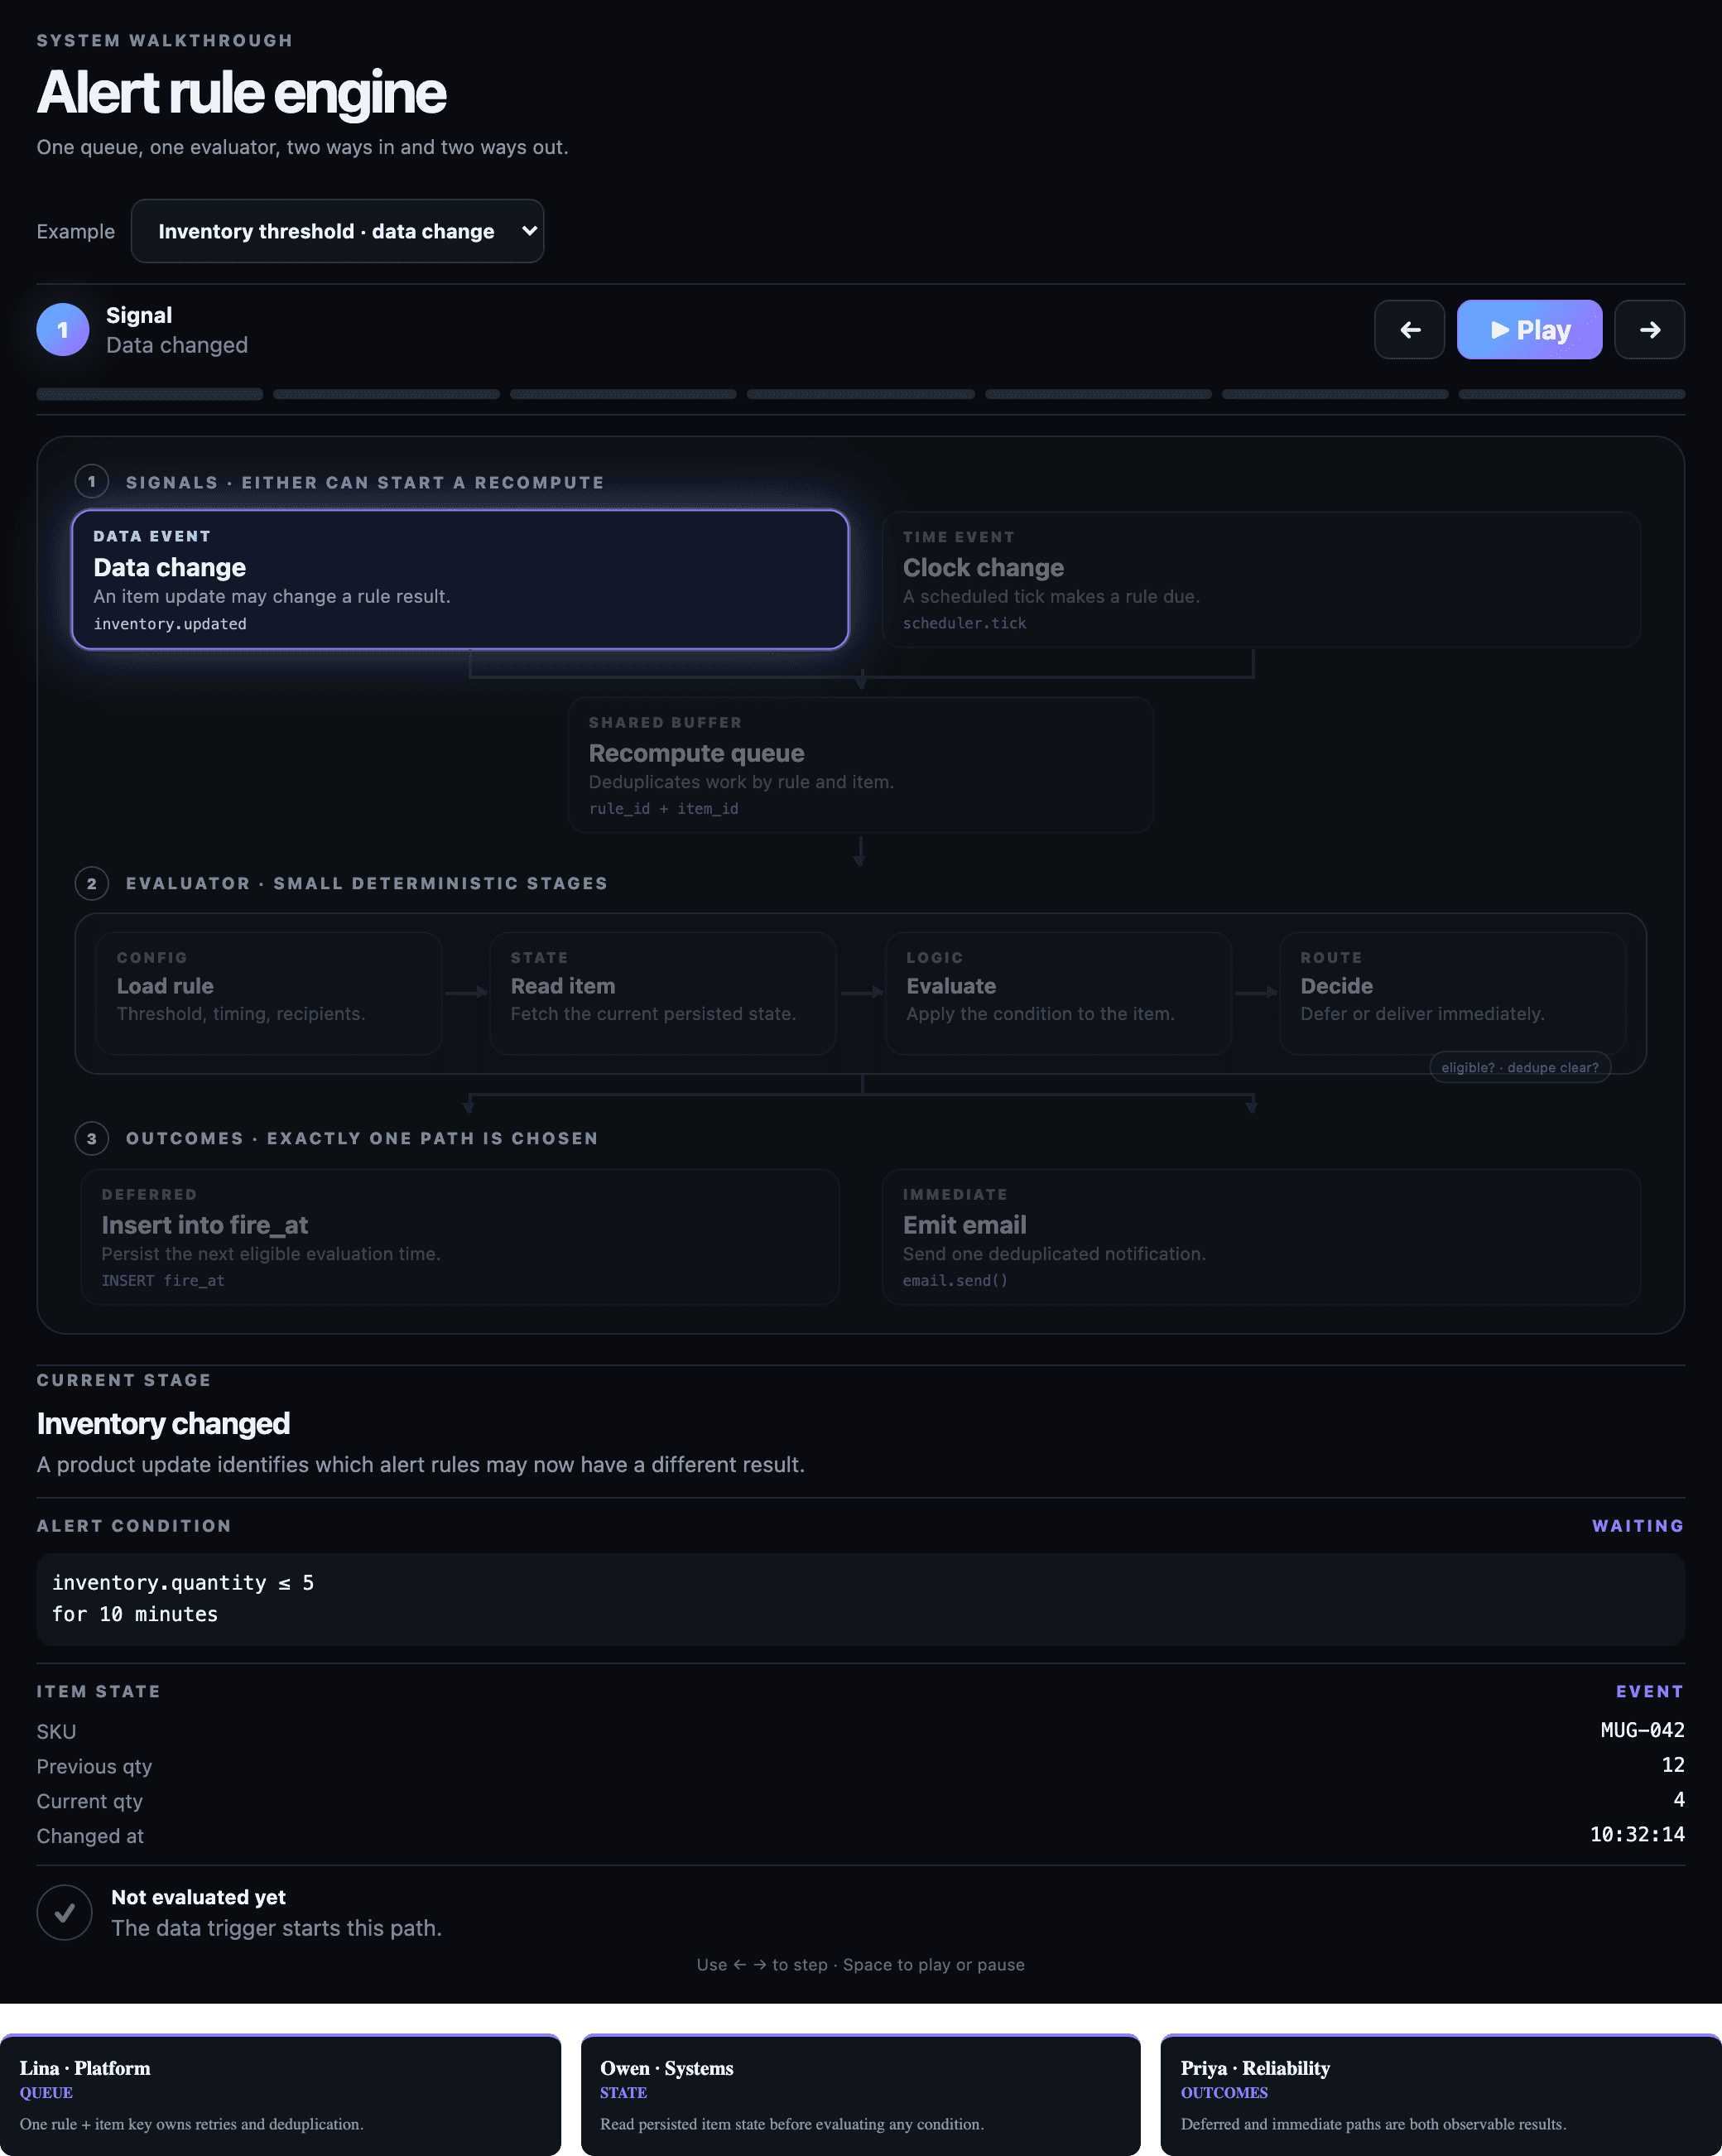Click the section 3 Outcomes number badge
Image resolution: width=1722 pixels, height=2156 pixels.
coord(92,1138)
